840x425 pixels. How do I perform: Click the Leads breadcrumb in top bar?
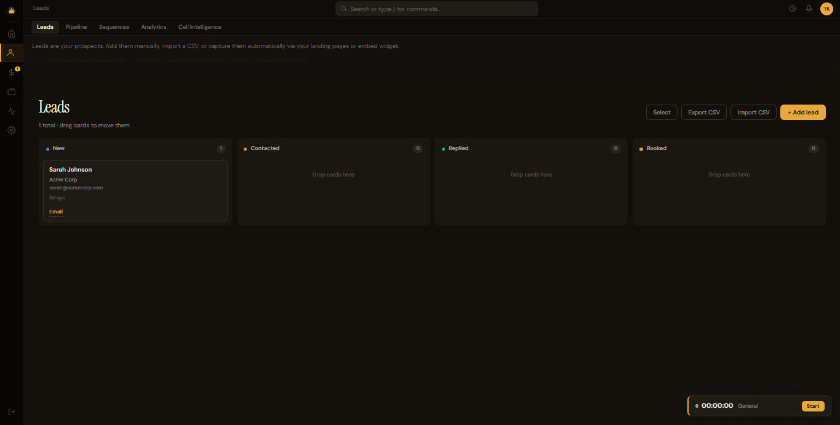(x=41, y=8)
